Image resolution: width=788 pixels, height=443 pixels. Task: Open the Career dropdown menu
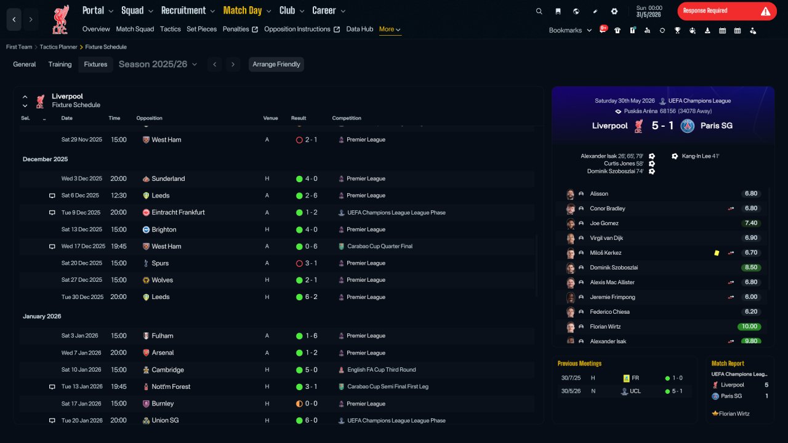(329, 10)
